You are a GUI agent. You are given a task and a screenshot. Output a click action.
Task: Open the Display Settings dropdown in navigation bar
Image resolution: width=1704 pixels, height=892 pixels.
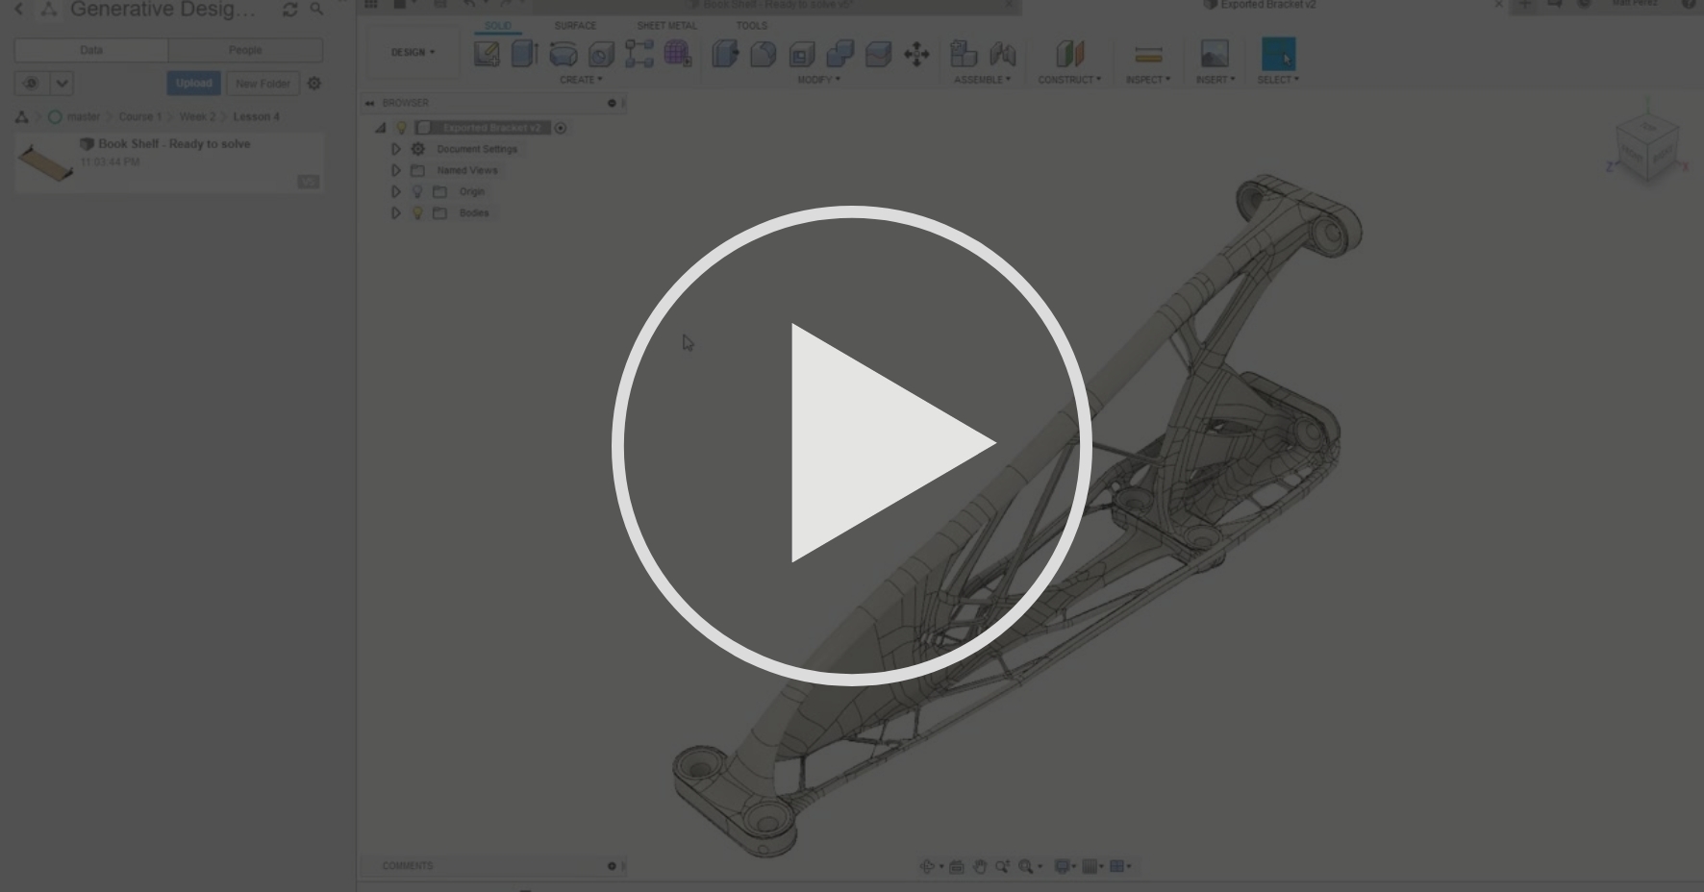pos(1065,866)
